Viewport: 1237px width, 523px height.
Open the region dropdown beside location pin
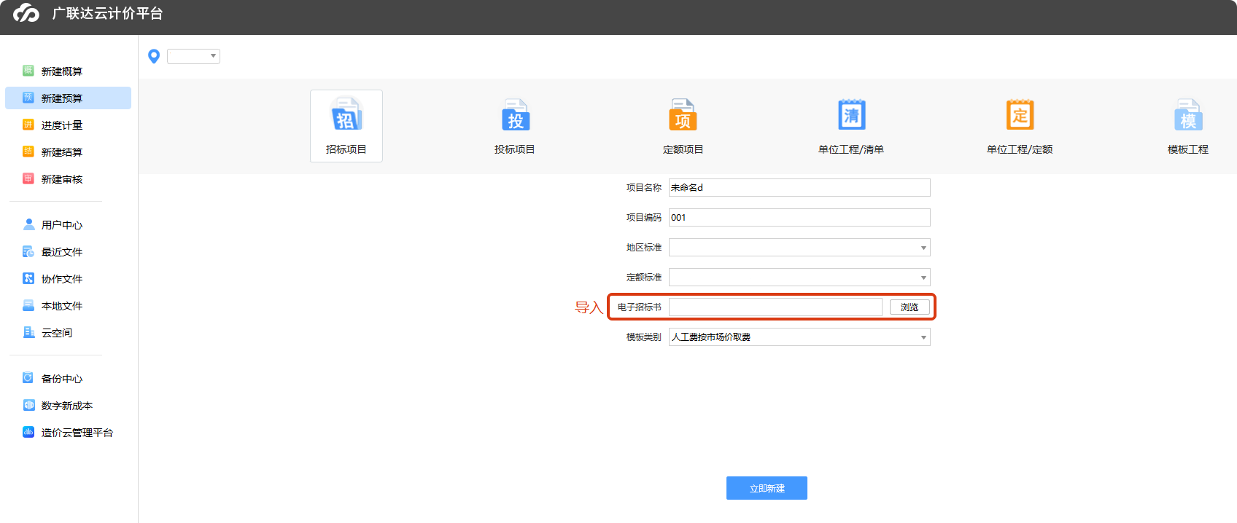(193, 56)
